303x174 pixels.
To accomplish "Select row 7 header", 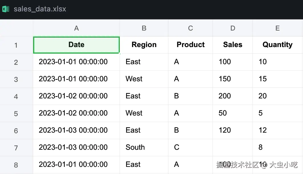I will (16, 148).
